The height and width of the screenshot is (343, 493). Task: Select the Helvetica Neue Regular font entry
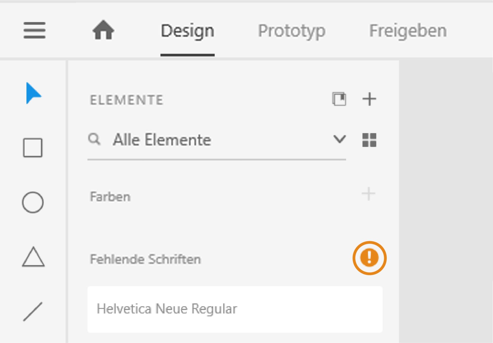(x=167, y=309)
